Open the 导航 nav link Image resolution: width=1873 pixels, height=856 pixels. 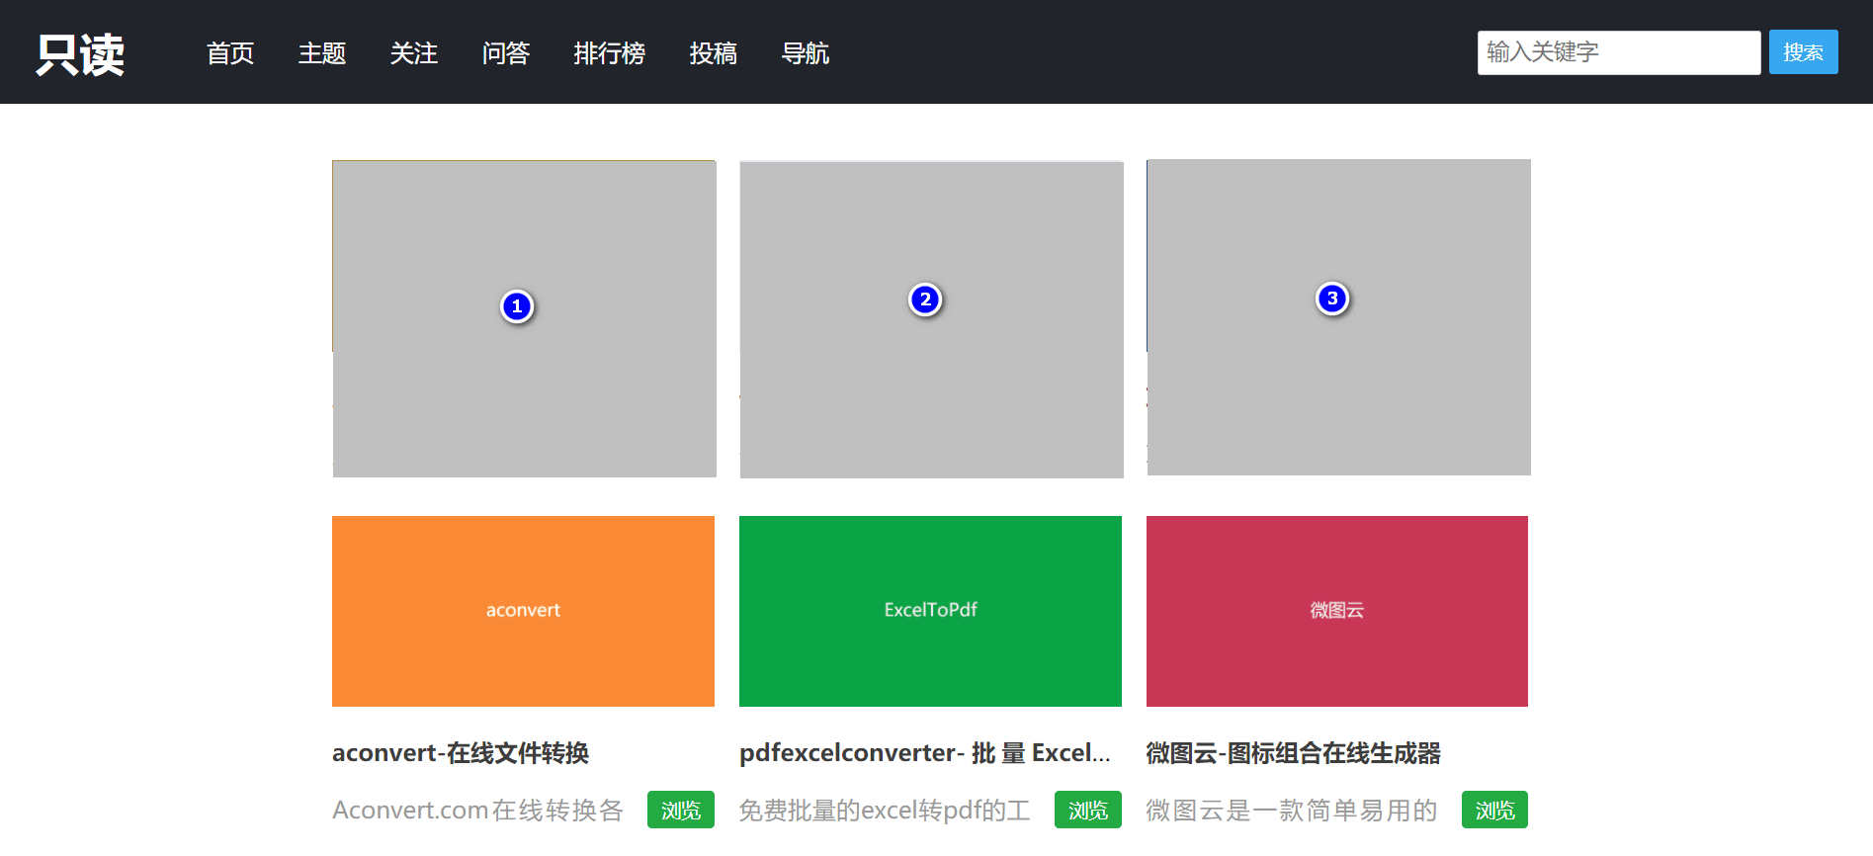click(806, 53)
